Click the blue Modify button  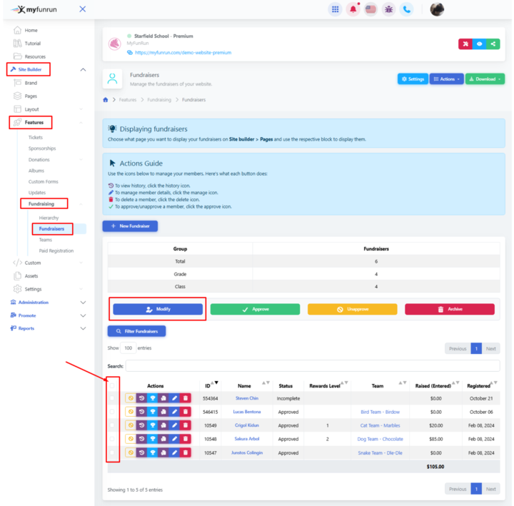coord(158,309)
